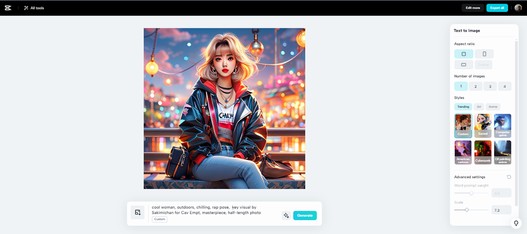Click the add reference image icon
Screen dimensions: 527x234
pyautogui.click(x=138, y=213)
